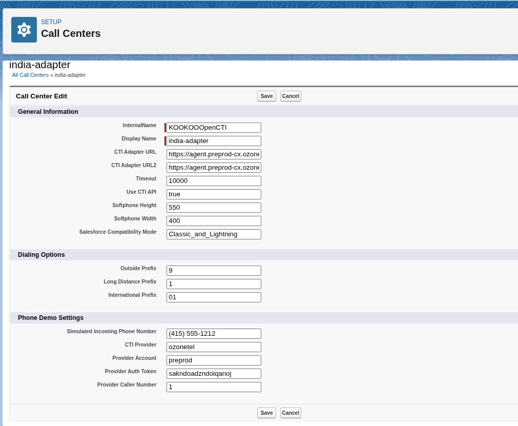Click the Phone Demo Settings section header
Viewport: 518px width, 426px height.
(x=51, y=318)
